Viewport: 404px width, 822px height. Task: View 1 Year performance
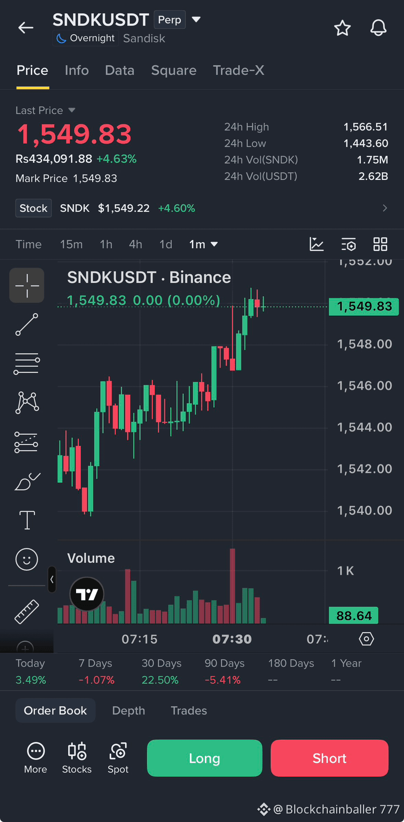[346, 671]
